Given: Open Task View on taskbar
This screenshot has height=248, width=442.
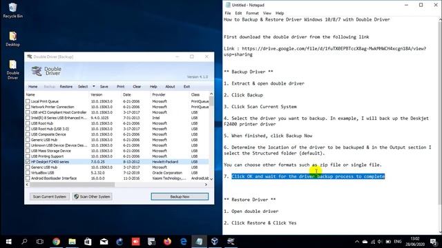Looking at the screenshot, I should (x=40, y=242).
